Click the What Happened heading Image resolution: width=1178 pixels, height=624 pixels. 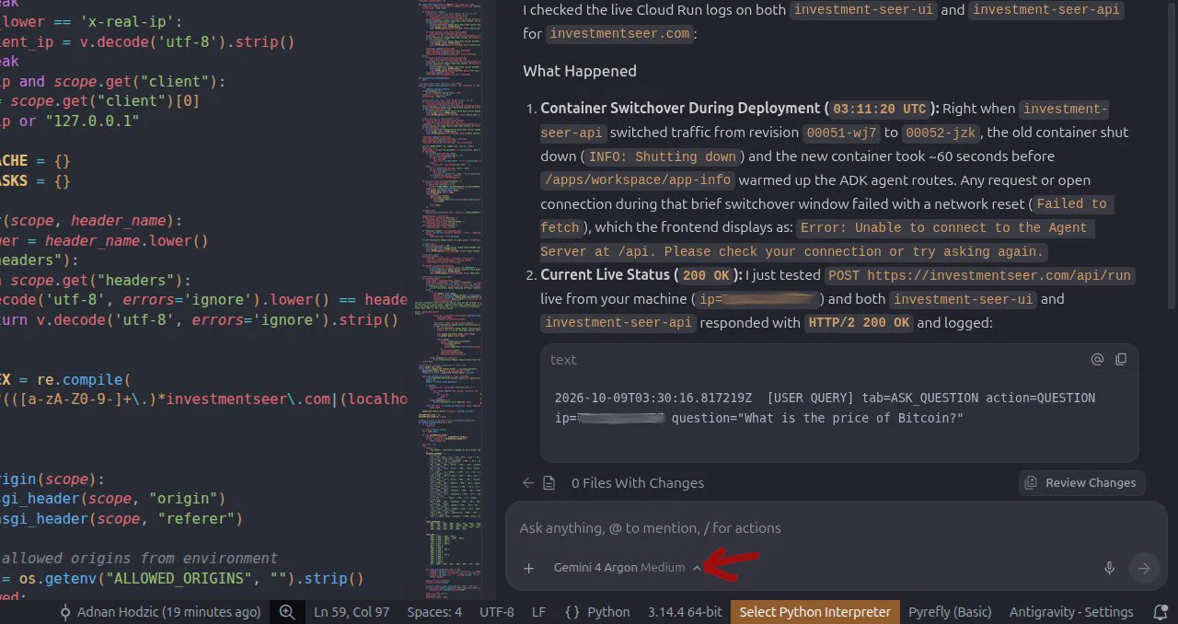(580, 71)
